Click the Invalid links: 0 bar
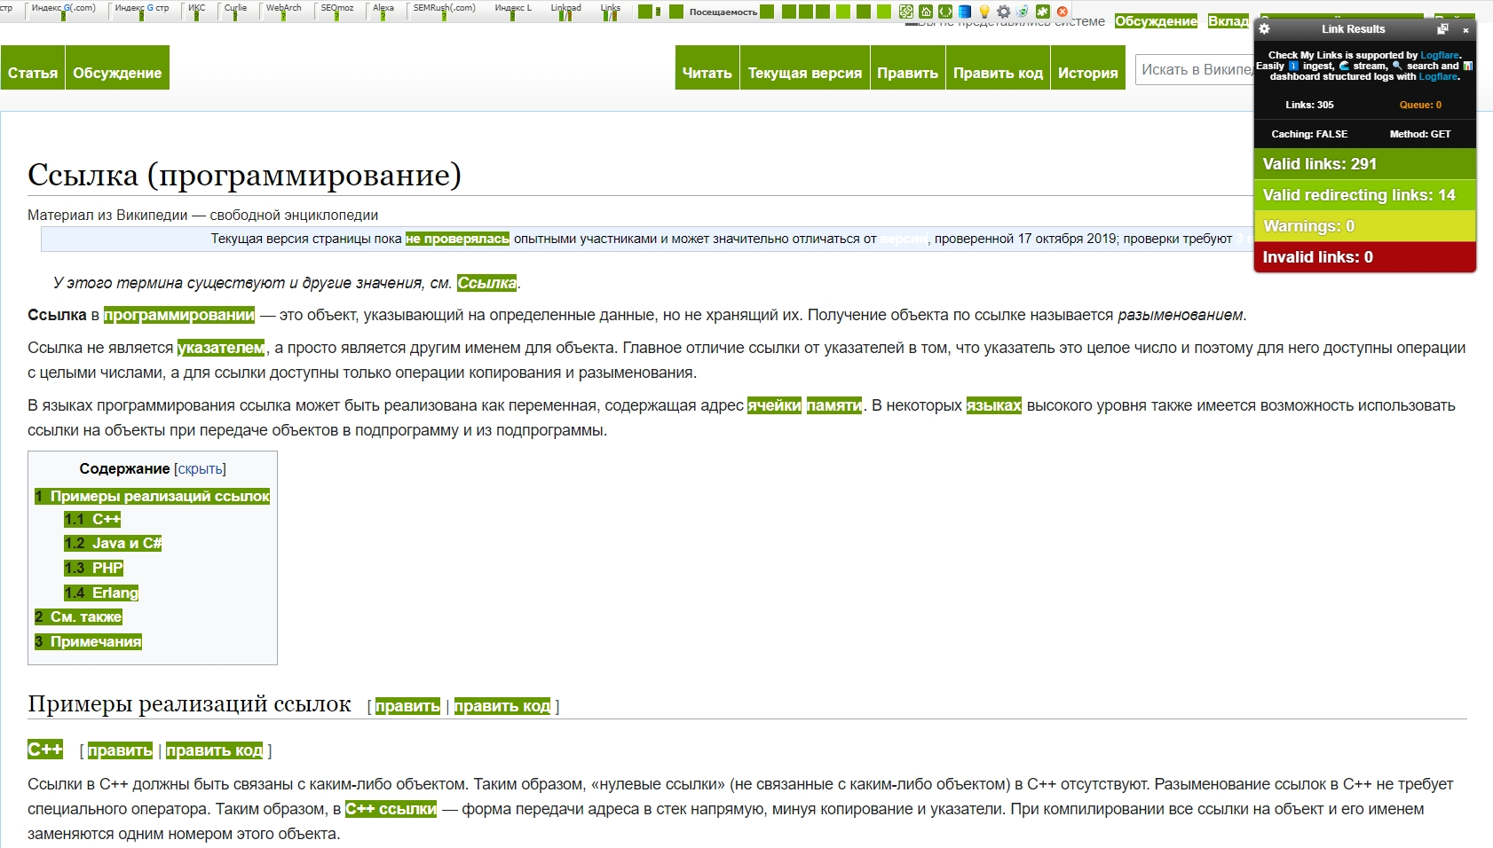The height and width of the screenshot is (848, 1493). pos(1364,257)
